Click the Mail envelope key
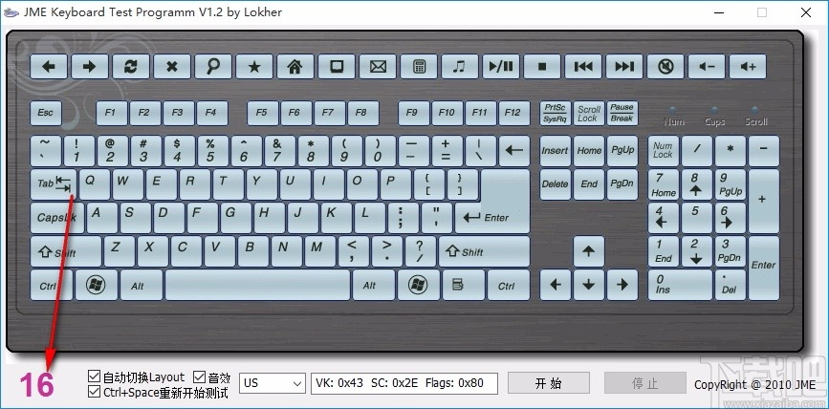This screenshot has height=409, width=829. pyautogui.click(x=378, y=67)
